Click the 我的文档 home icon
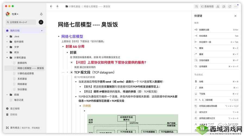Image resolution: width=244 pixels, height=136 pixels. coord(7,30)
